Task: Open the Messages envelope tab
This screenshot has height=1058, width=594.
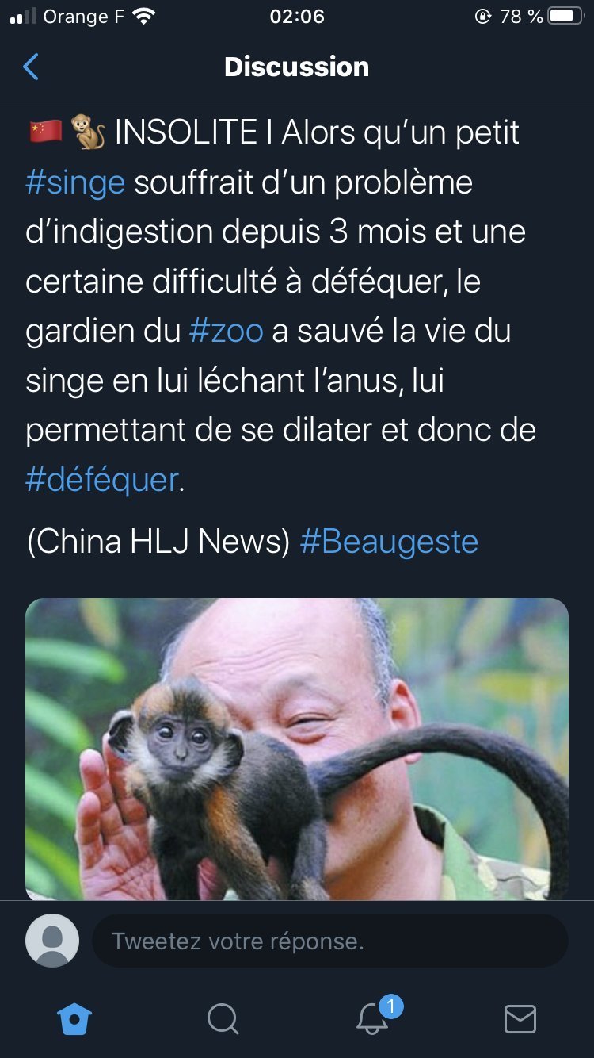Action: tap(520, 1019)
